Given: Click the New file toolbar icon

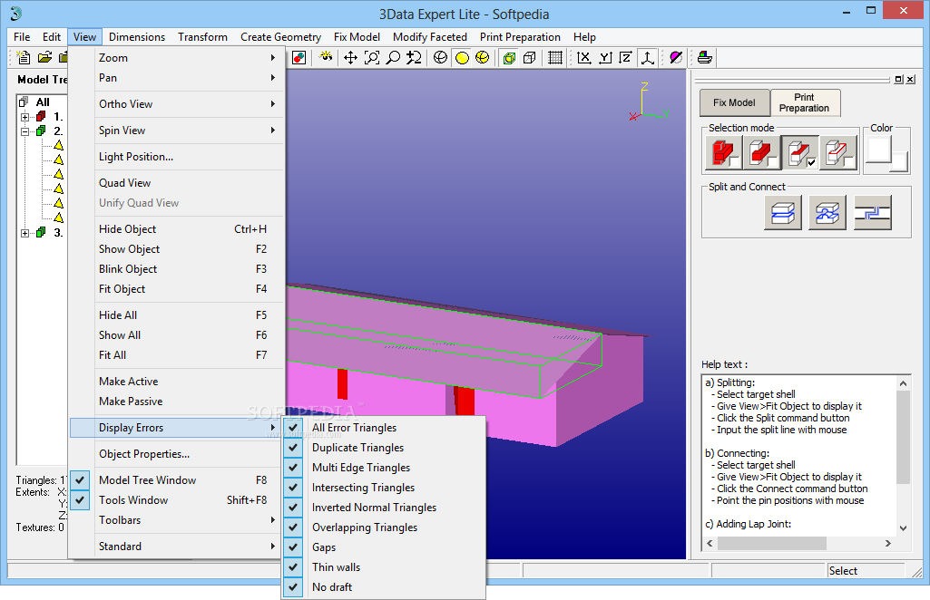Looking at the screenshot, I should pos(24,57).
